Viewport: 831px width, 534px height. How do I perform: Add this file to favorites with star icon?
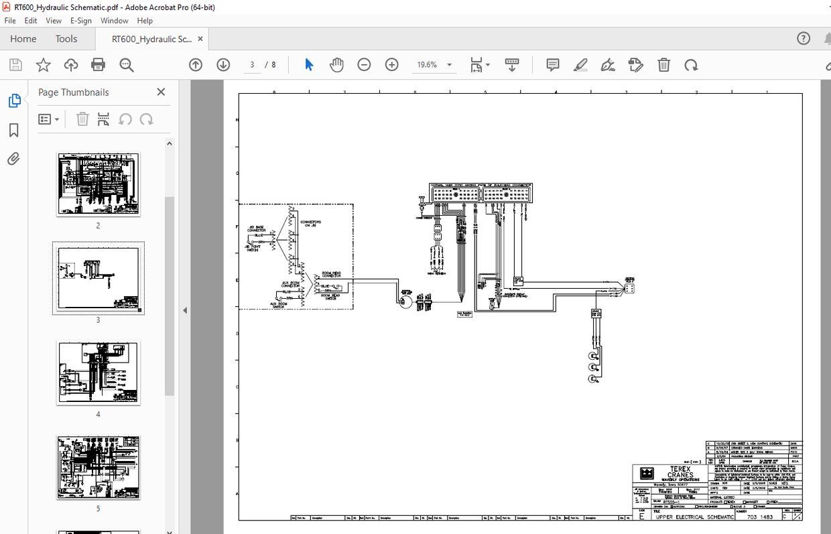click(x=43, y=64)
